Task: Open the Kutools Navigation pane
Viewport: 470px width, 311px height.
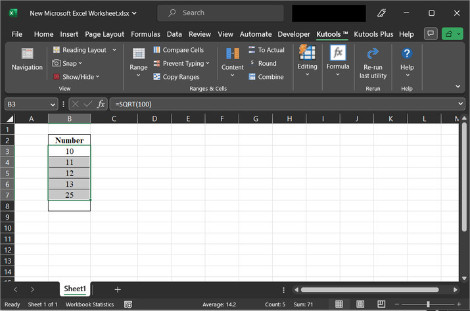Action: (x=27, y=59)
